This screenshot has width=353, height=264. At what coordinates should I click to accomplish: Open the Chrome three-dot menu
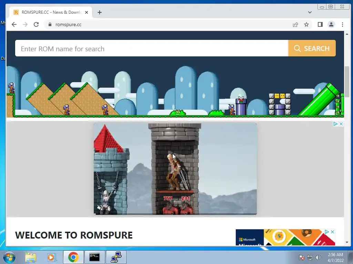342,24
